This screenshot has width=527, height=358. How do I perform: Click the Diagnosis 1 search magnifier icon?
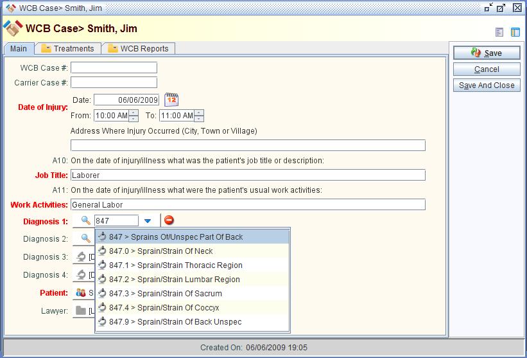point(86,220)
